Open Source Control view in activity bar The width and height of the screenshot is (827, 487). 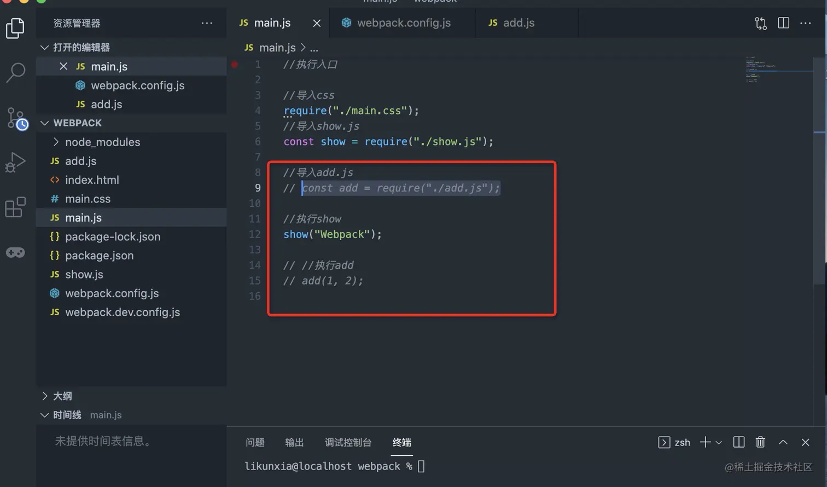16,118
